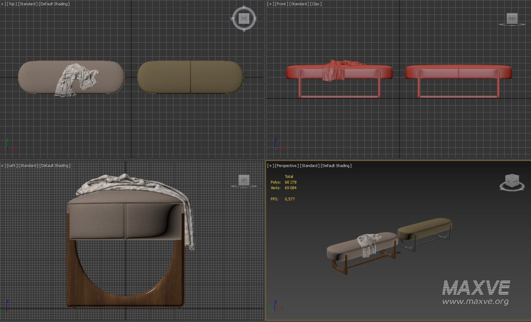This screenshot has width=531, height=322.
Task: Open the [Clay] shading menu in Front viewport
Action: point(316,4)
